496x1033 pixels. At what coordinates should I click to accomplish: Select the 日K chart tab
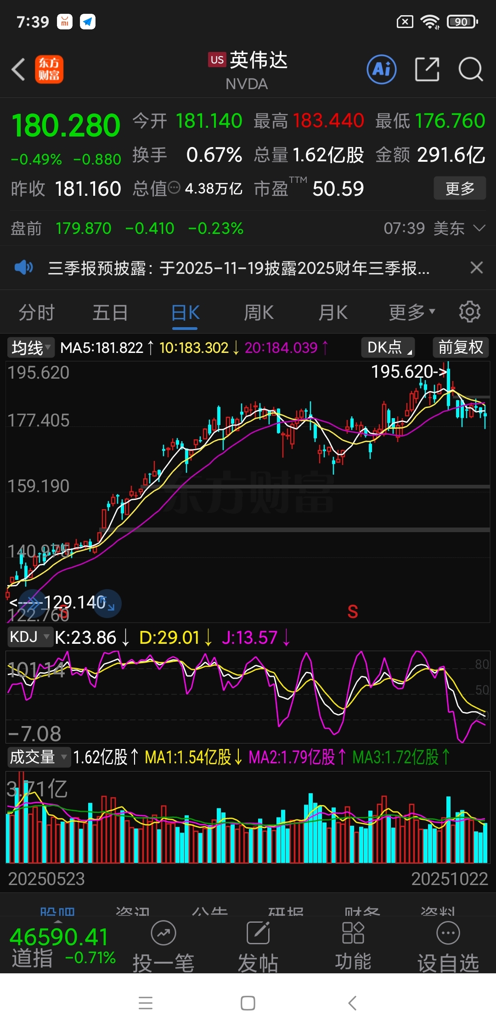(x=185, y=313)
